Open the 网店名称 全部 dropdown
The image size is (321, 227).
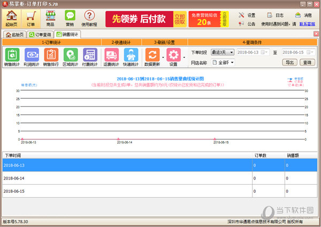coord(223,62)
